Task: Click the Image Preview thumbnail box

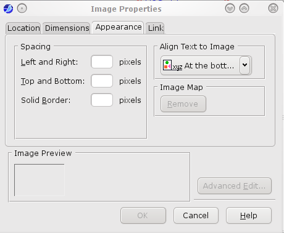Action: coord(40,180)
